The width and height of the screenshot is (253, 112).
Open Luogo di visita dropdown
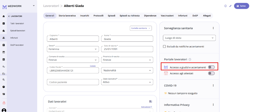tap(189, 38)
